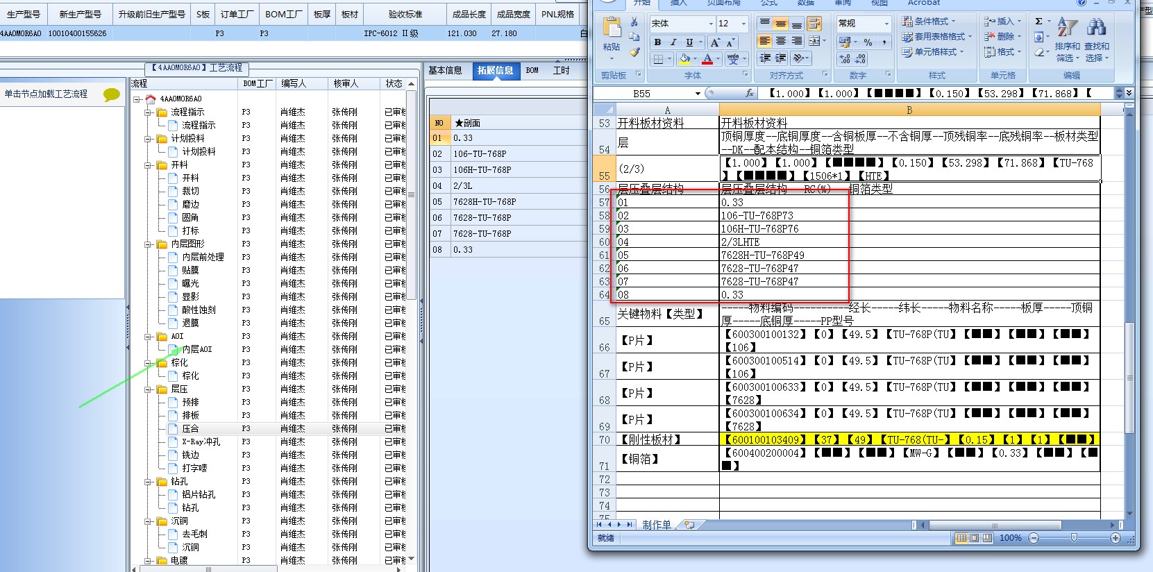Click the Align Text Right icon
Screen dimensions: 1153x572
coord(797,41)
